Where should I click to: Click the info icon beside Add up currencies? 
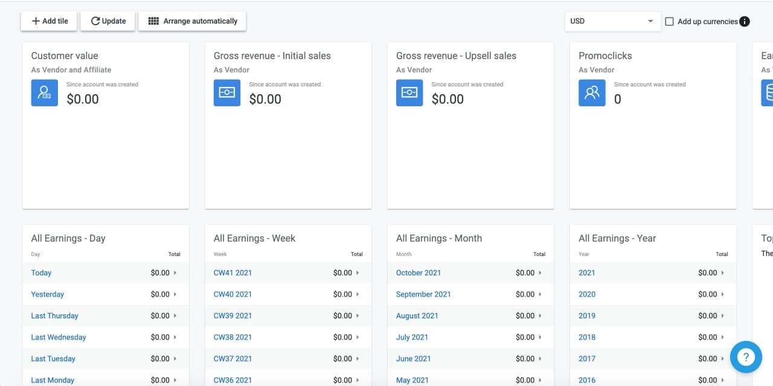(x=745, y=21)
